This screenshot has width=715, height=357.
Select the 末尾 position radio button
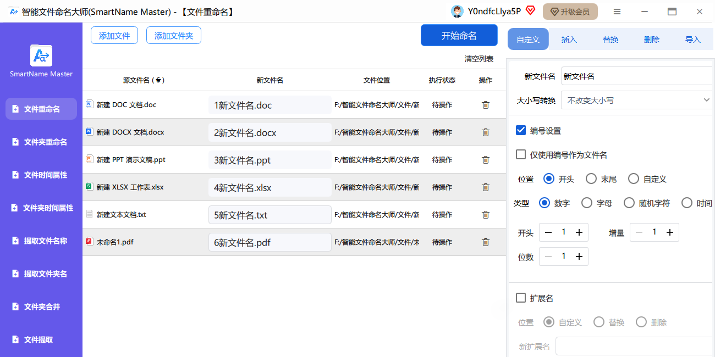(591, 179)
